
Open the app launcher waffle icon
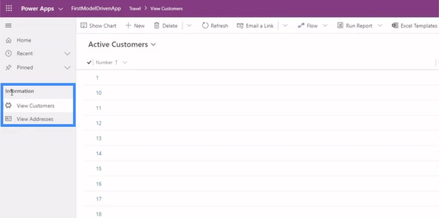tap(9, 8)
